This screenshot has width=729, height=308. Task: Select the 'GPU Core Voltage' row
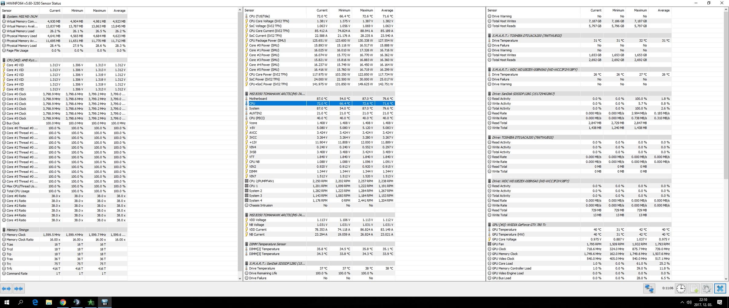pyautogui.click(x=579, y=239)
